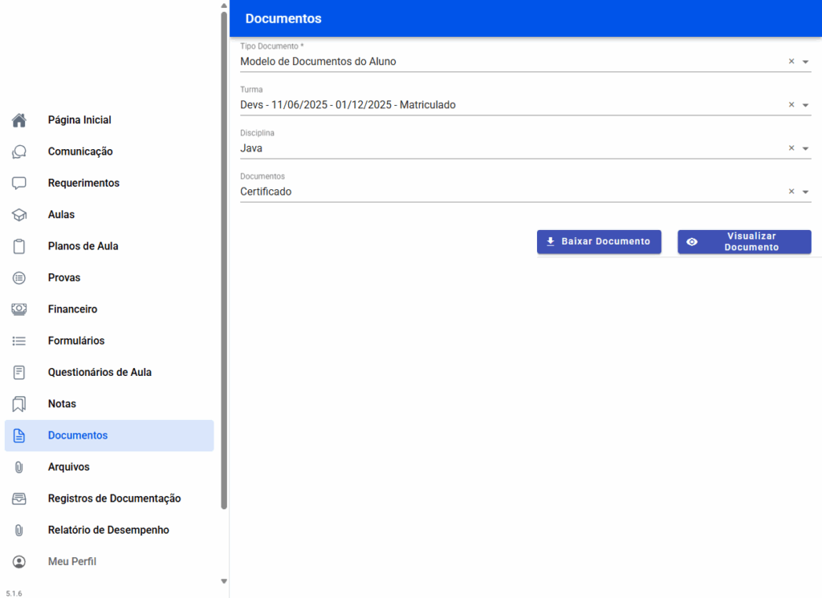Expand the Tipo Documento dropdown arrow
Screen dimensions: 822x598
tap(805, 62)
